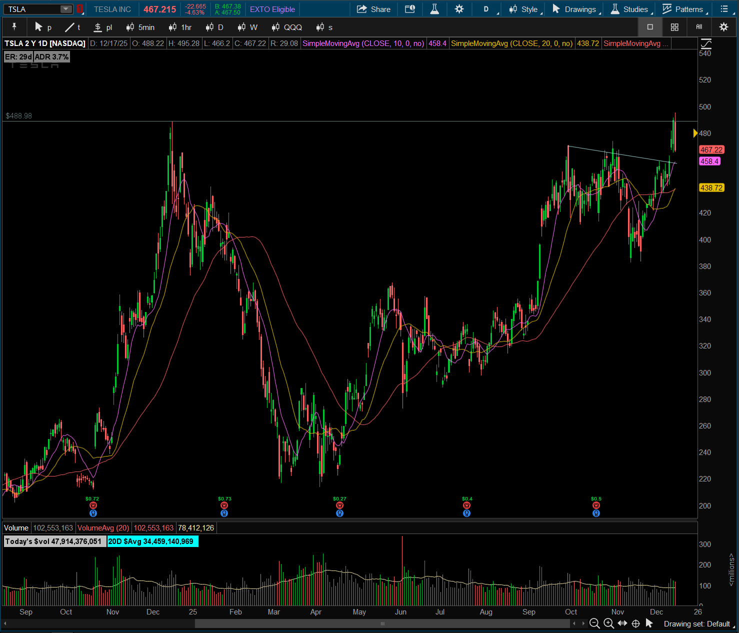Open the D timeframe dropdown in top toolbar
This screenshot has height=633, width=739.
pos(487,9)
